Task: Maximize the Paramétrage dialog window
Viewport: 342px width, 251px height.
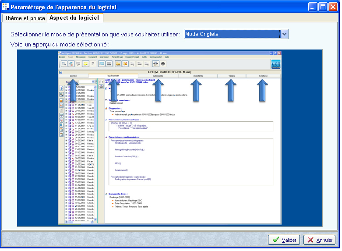Action: [x=323, y=7]
